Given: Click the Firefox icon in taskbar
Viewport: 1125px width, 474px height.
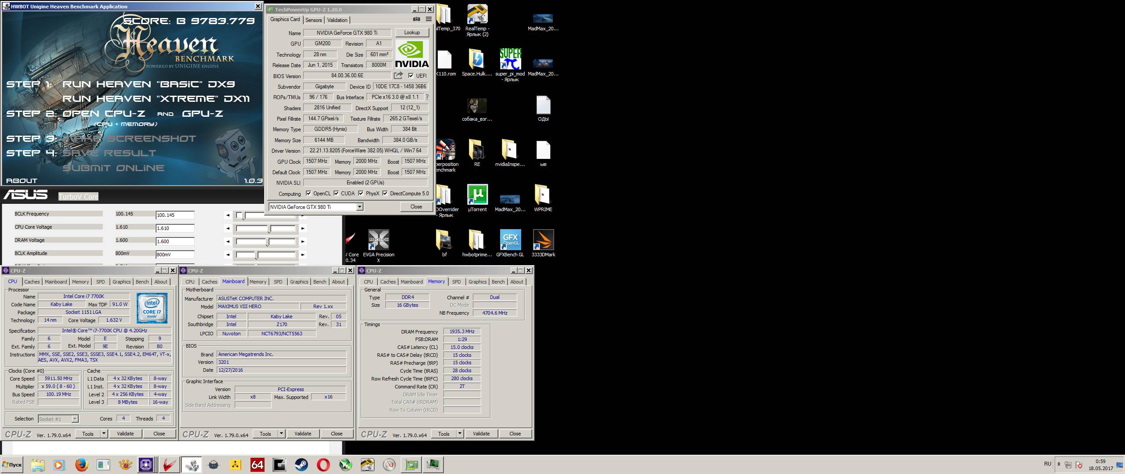Looking at the screenshot, I should (x=81, y=465).
